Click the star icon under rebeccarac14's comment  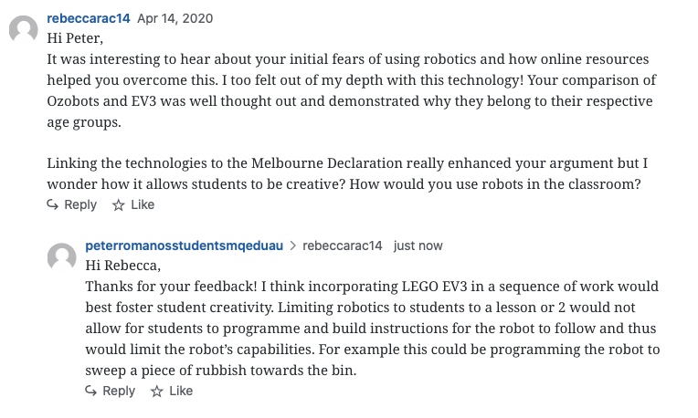tap(118, 205)
